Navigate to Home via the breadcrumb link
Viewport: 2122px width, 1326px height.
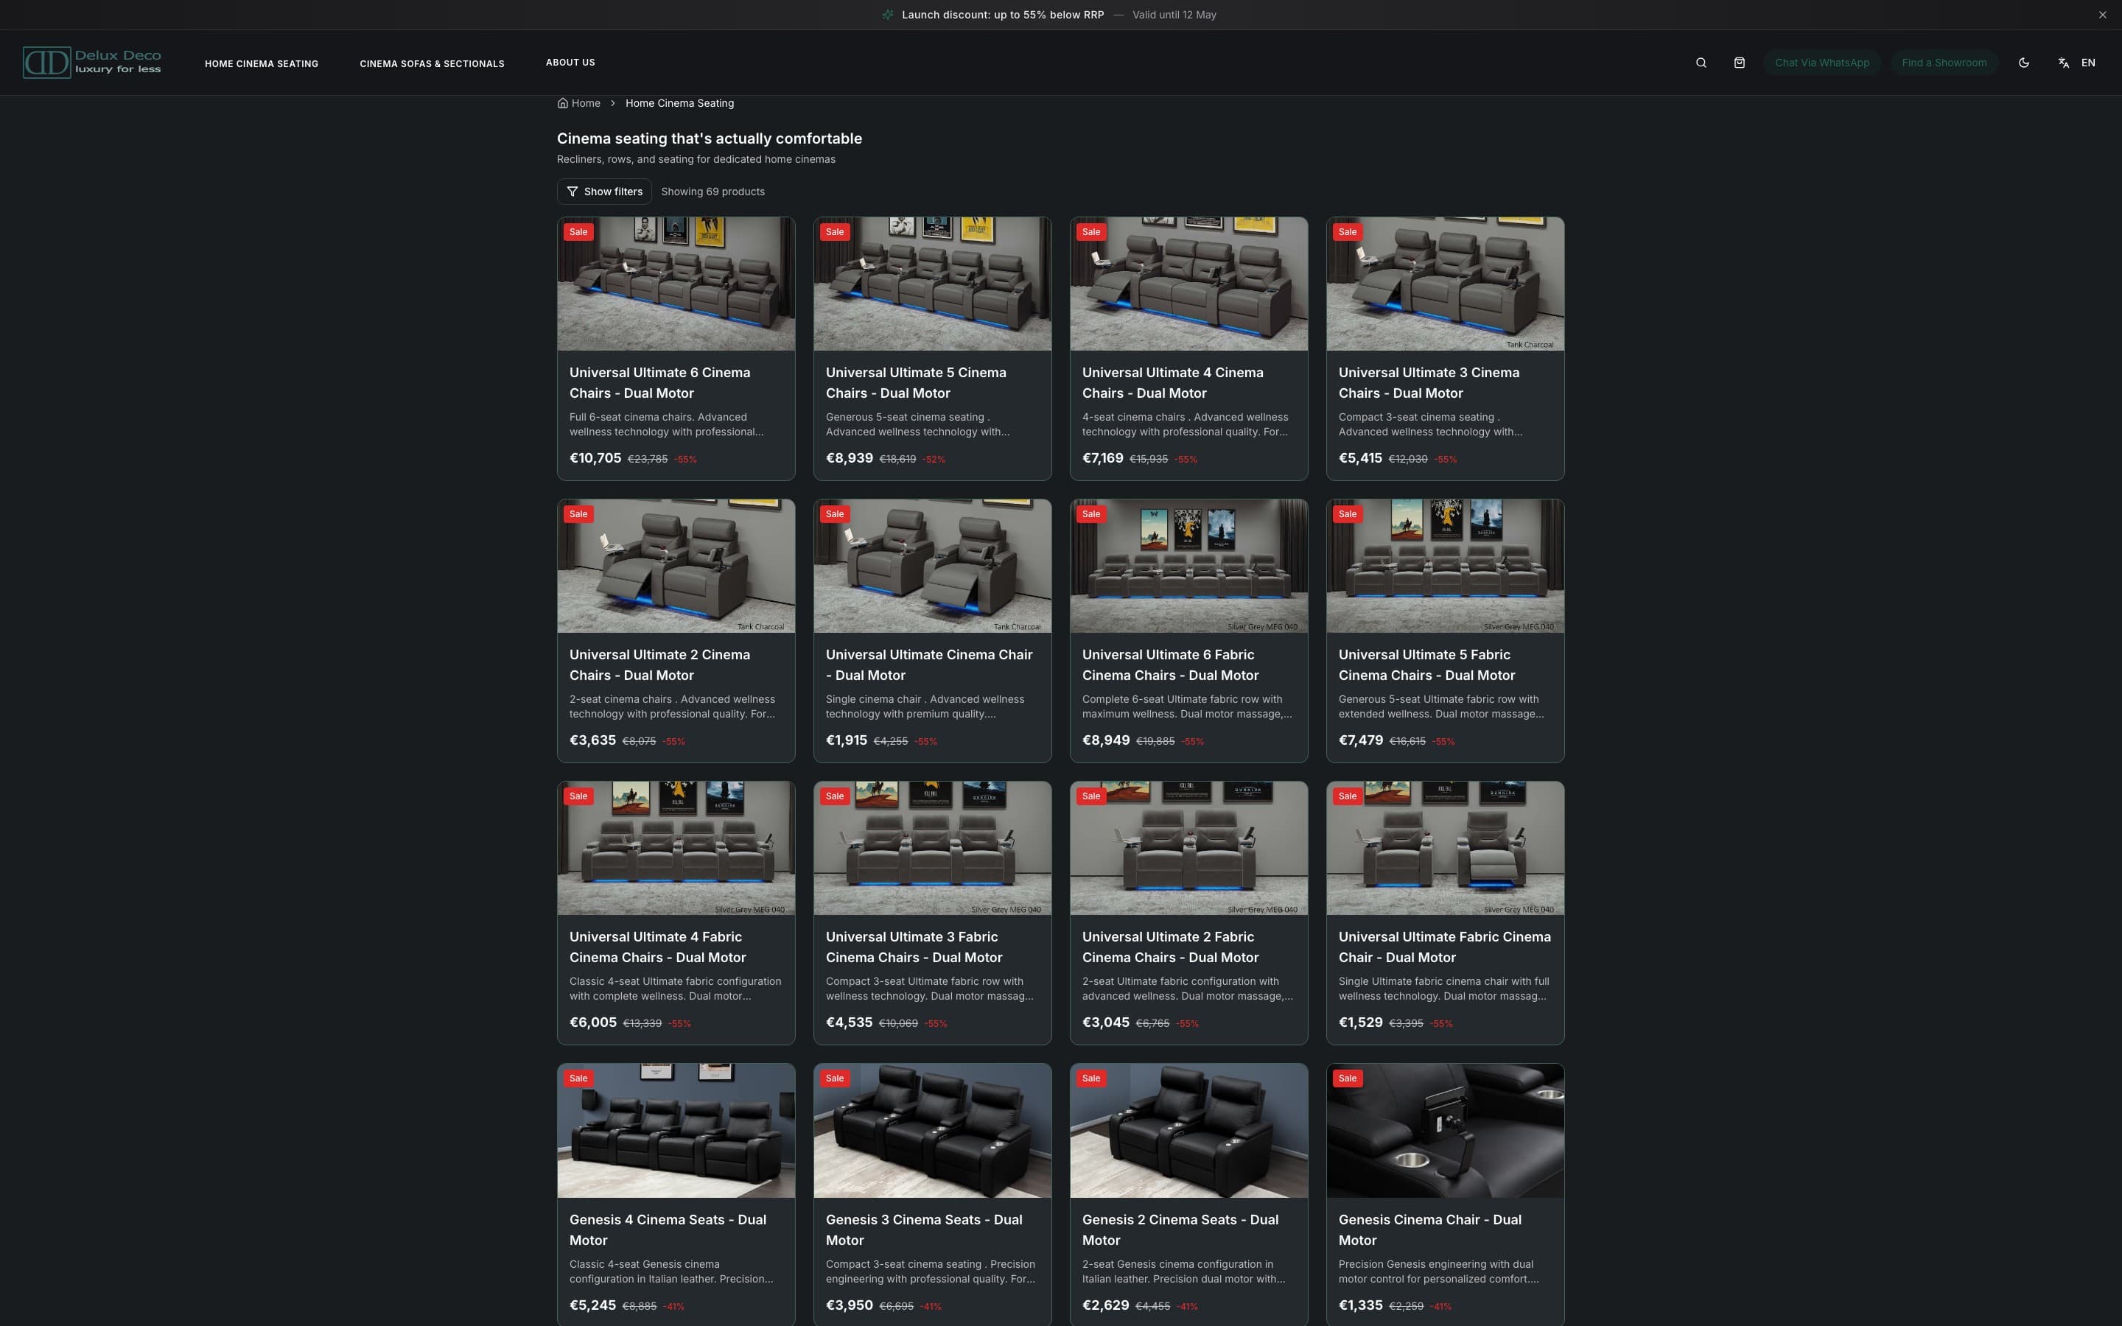(x=585, y=102)
